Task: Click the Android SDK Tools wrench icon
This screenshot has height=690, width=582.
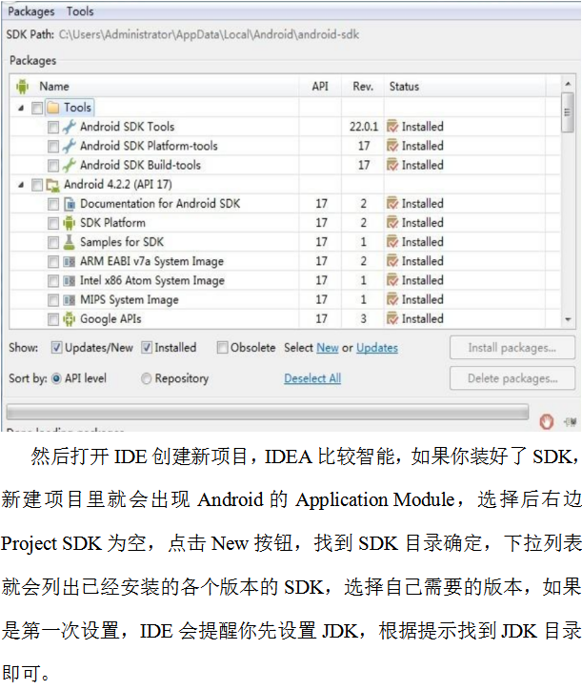Action: point(69,127)
